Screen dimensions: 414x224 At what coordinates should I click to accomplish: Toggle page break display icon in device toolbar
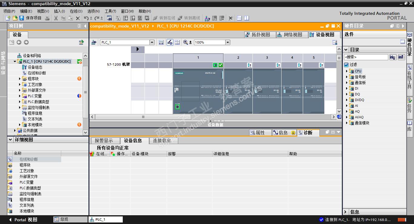[x=177, y=42]
